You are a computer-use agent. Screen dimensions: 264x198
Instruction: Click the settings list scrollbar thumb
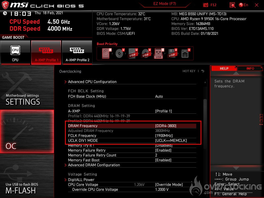pos(205,124)
